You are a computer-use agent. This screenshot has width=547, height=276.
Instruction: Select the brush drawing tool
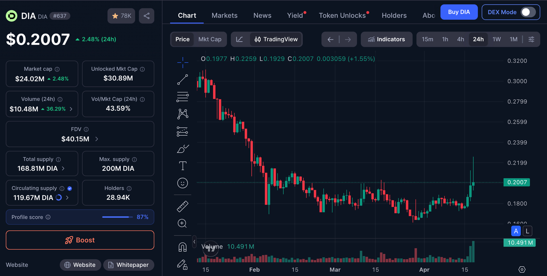[x=183, y=149]
